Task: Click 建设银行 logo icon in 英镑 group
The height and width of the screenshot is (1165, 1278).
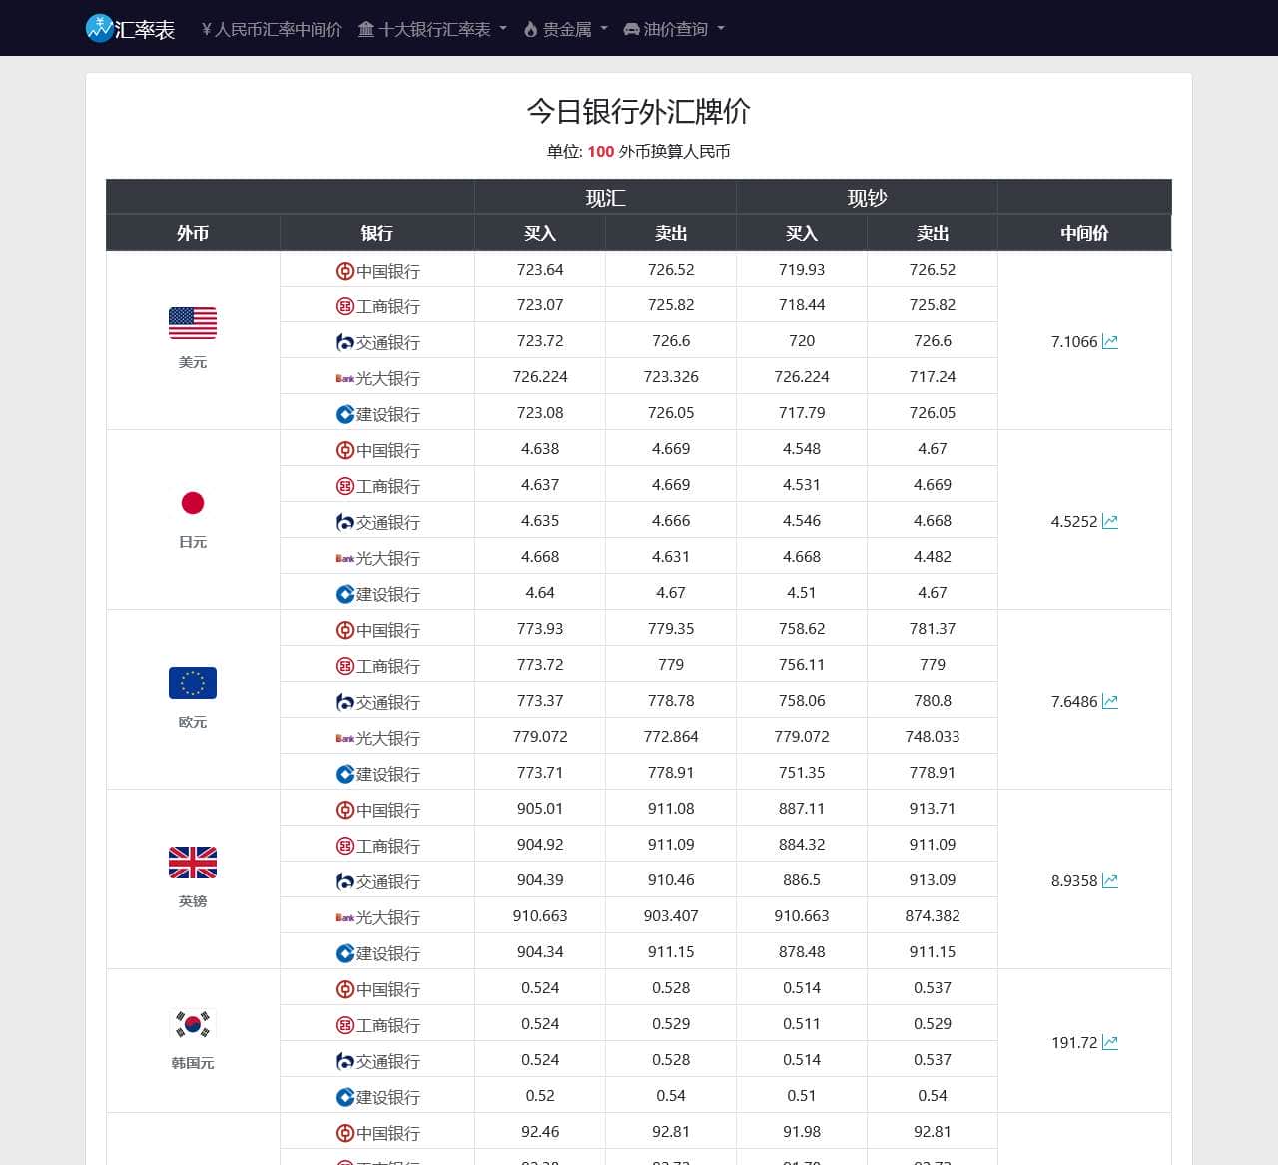Action: click(x=345, y=953)
